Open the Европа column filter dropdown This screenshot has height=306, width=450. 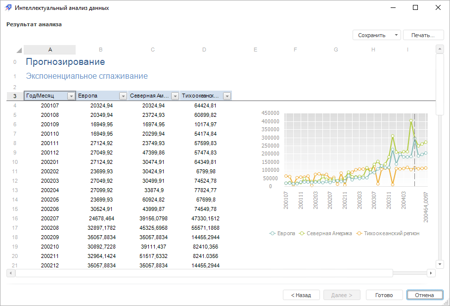tap(123, 96)
